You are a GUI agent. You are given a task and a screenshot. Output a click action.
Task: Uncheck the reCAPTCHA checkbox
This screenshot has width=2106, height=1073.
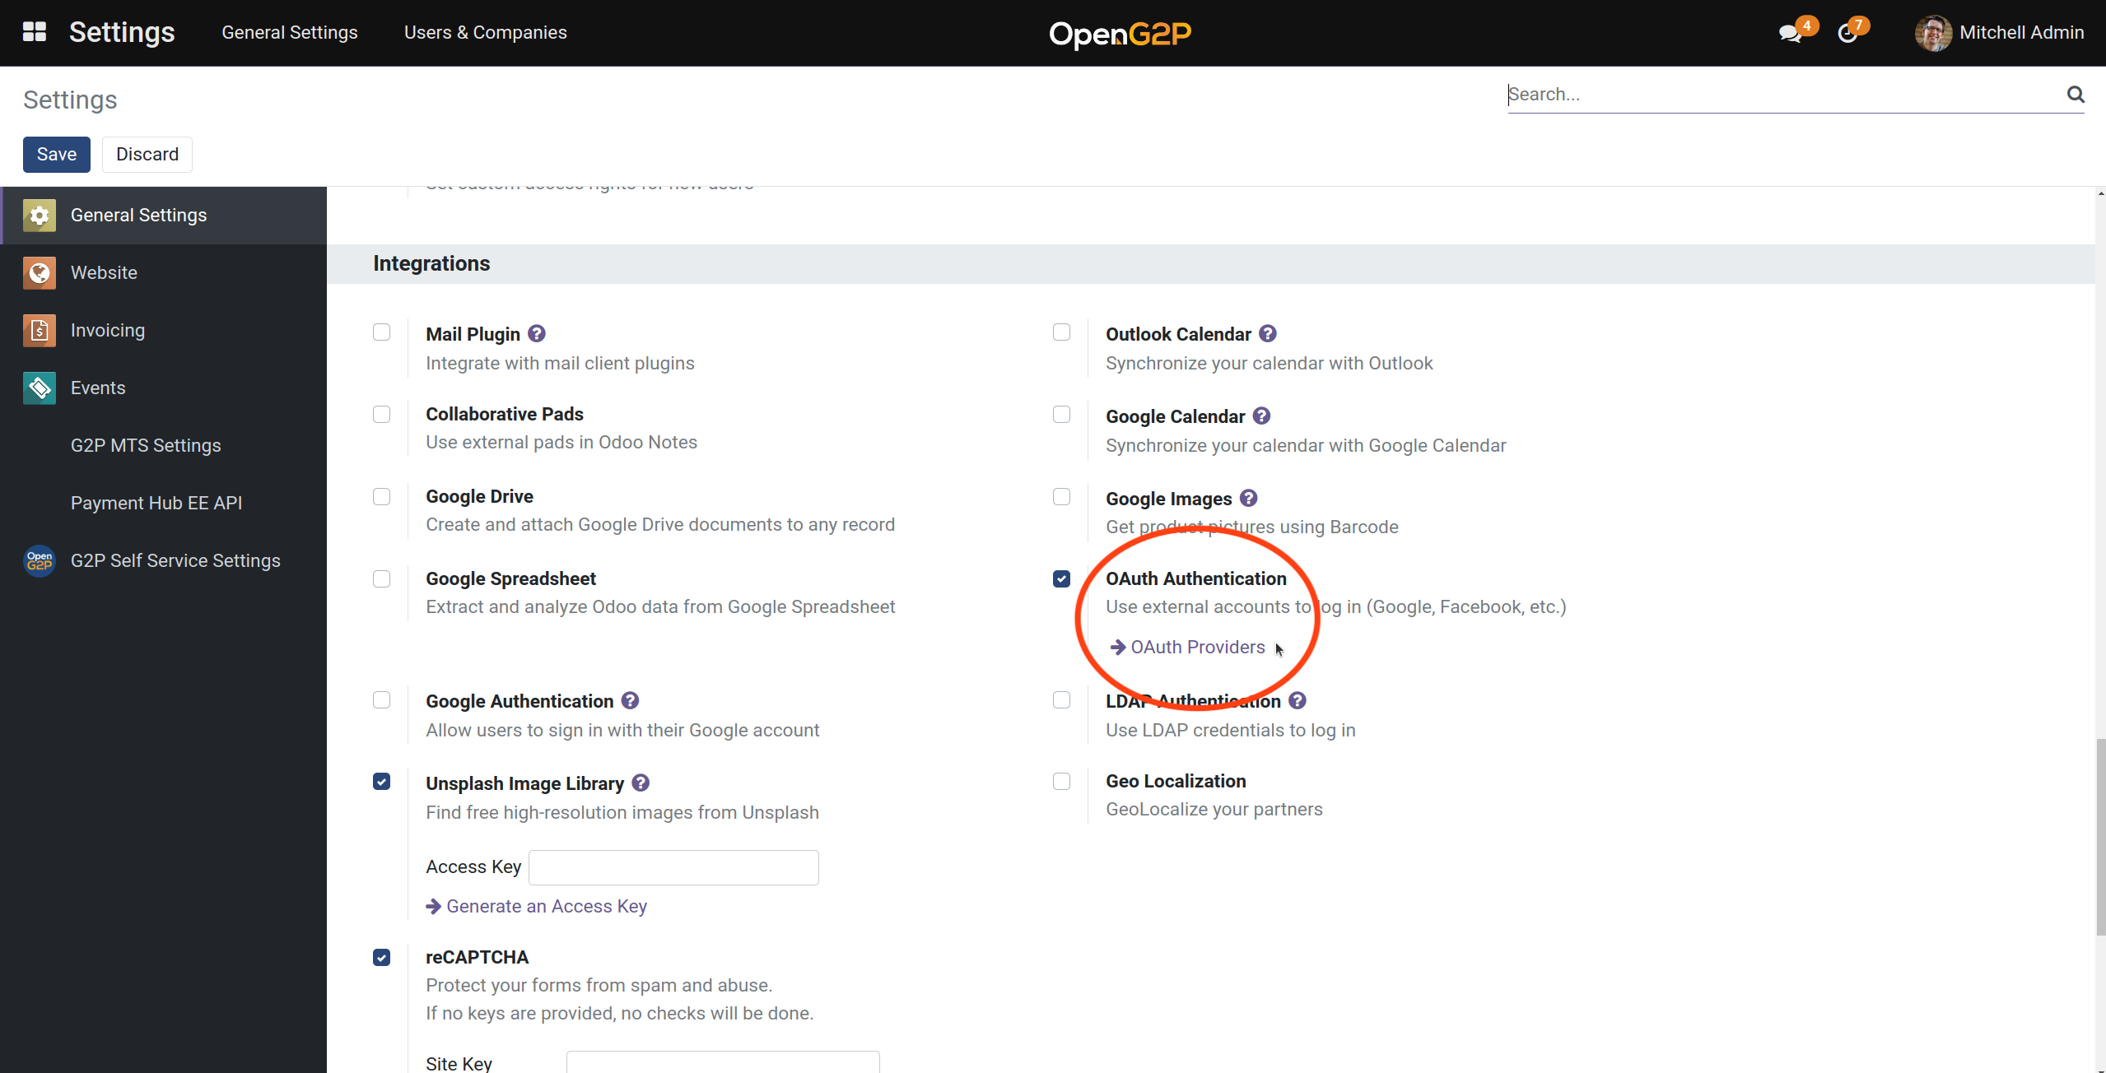pos(381,958)
